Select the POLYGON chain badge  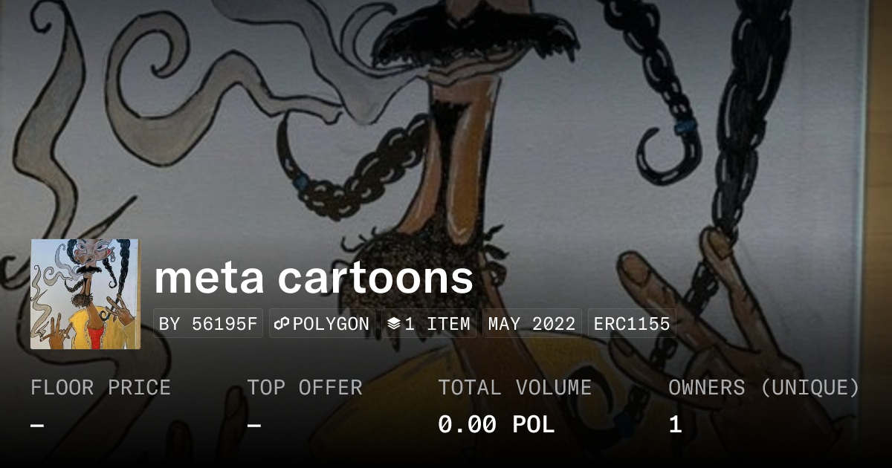point(322,324)
